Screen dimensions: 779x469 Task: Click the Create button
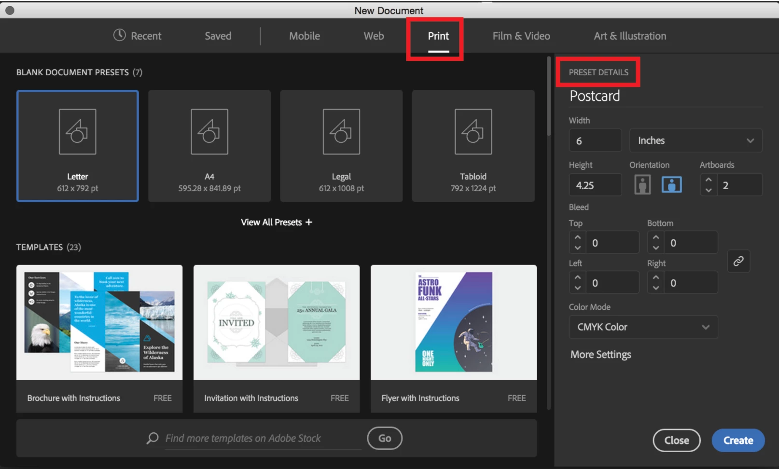[x=738, y=441]
